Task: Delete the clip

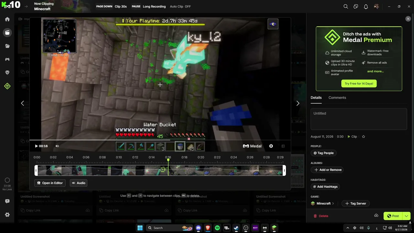Action: tap(321, 216)
